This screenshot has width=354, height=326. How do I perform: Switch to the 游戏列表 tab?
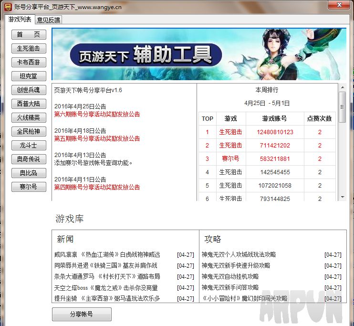pos(20,20)
